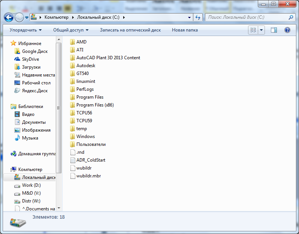
Task: Open Документы library
Action: (x=30, y=122)
